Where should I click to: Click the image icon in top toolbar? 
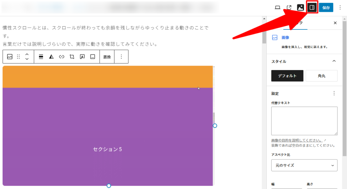[x=300, y=7]
